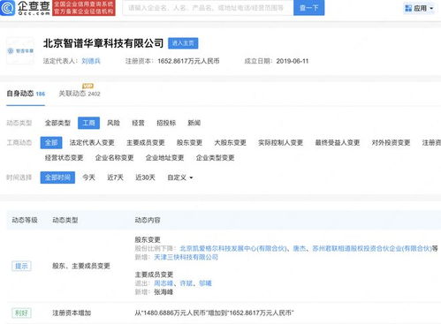Select 全部 under 工商动态
Screen dimensions: 441x324
(51, 143)
